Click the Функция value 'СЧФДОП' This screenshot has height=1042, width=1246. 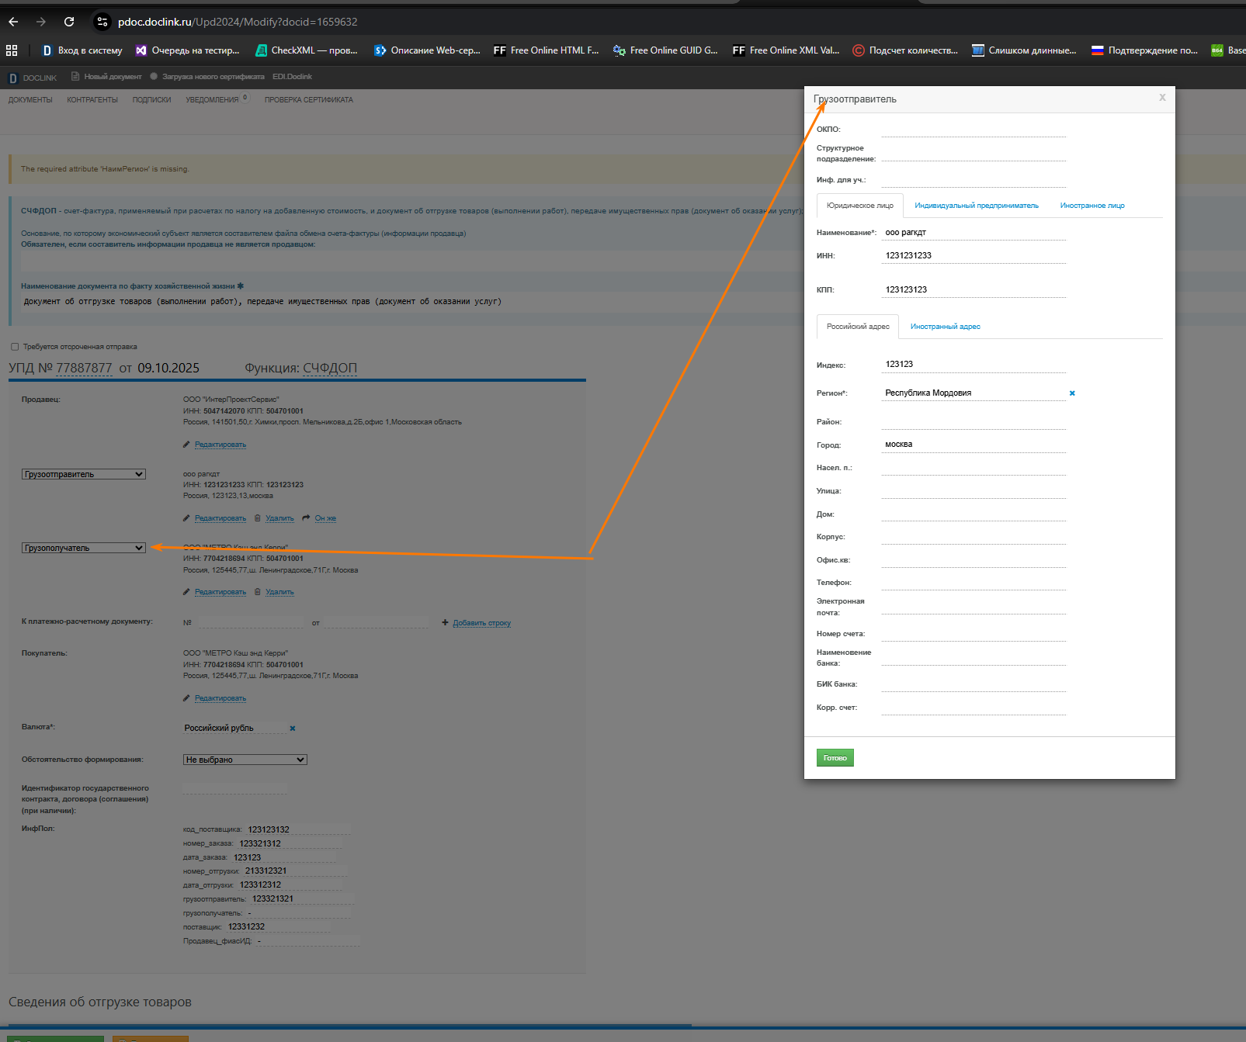click(330, 368)
